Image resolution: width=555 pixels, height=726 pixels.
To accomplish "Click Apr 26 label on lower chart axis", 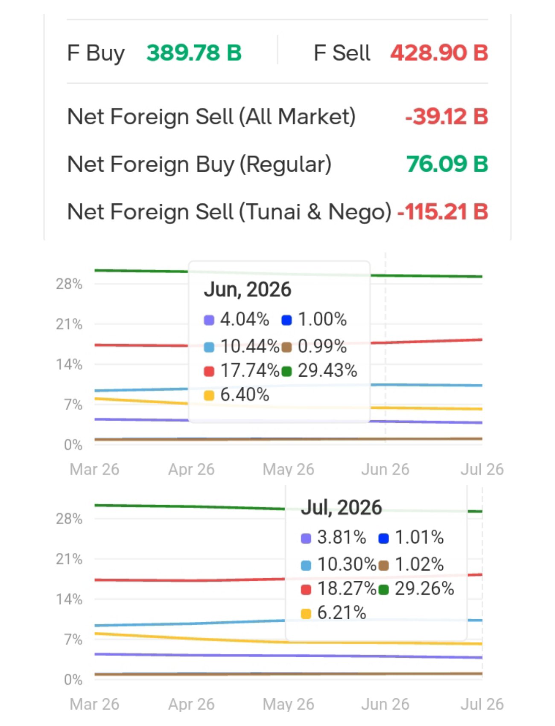I will 191,704.
